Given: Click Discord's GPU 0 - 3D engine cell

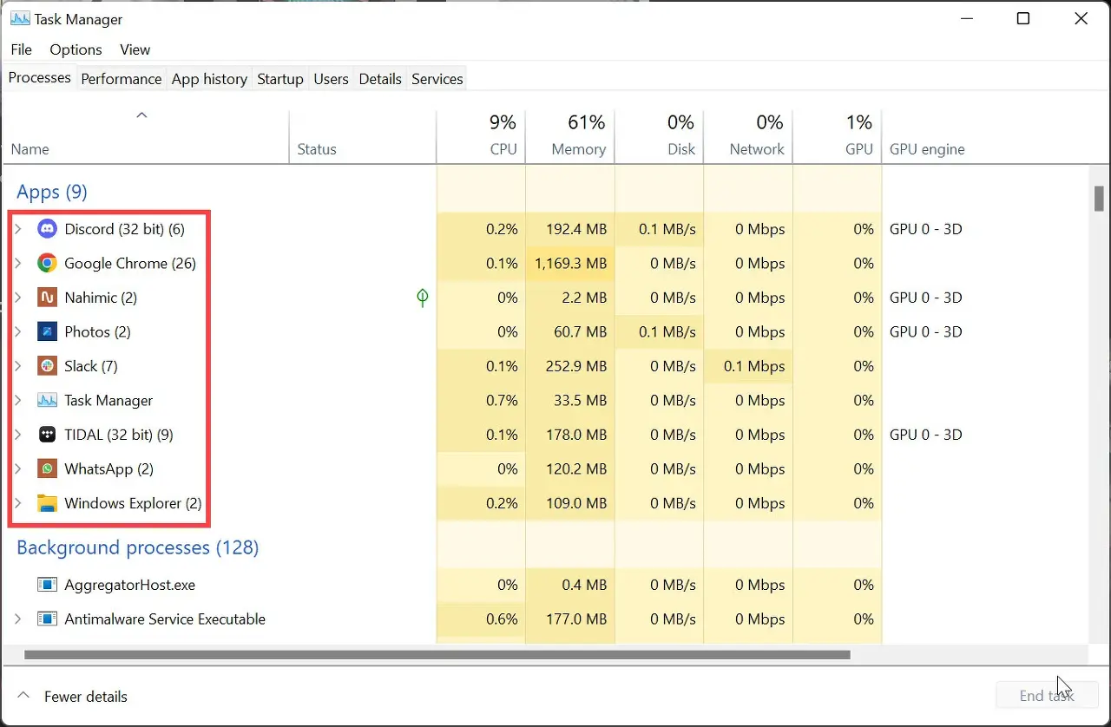Looking at the screenshot, I should (x=926, y=229).
